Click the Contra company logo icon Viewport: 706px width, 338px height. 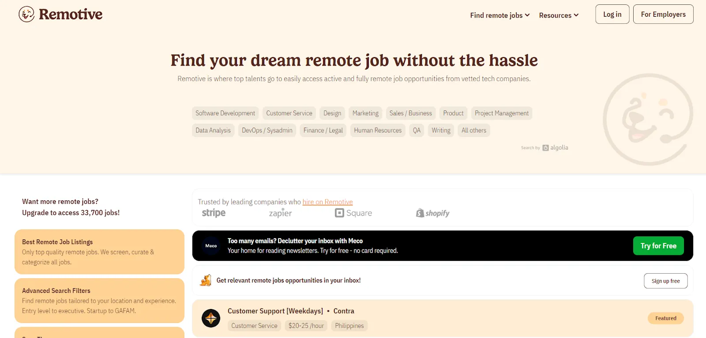(211, 318)
